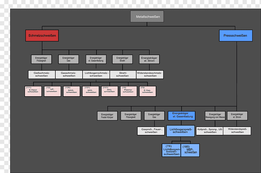This screenshot has height=173, width=261.
Task: Click the (185) MBP-schweißen box
Action: click(x=190, y=150)
